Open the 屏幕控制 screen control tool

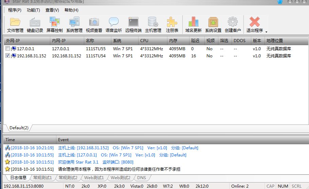pos(55,25)
